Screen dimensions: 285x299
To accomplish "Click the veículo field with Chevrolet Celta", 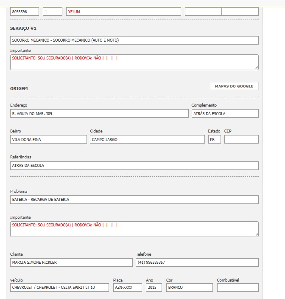I will (59, 288).
